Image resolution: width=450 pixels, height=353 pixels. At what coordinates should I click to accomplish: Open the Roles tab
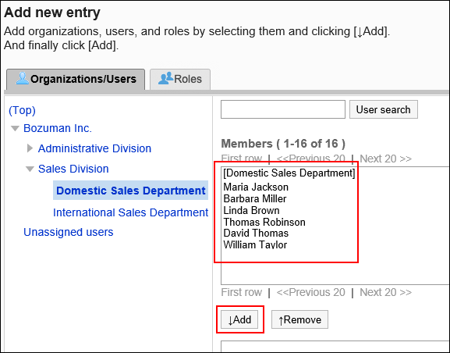tap(180, 79)
